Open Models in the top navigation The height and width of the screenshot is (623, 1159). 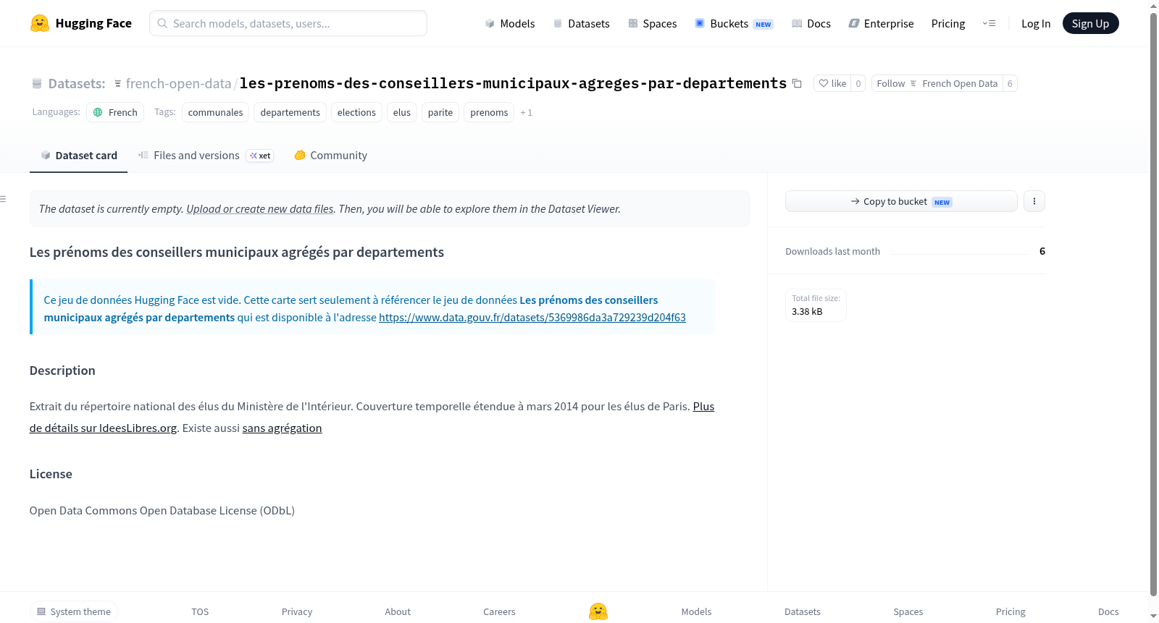pyautogui.click(x=510, y=23)
